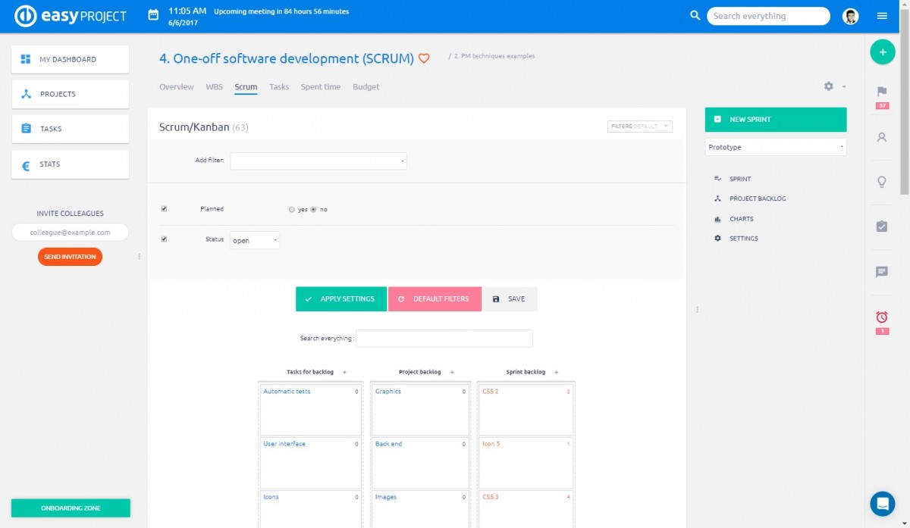Toggle the Planned filter checkbox
Image resolution: width=910 pixels, height=528 pixels.
tap(164, 209)
